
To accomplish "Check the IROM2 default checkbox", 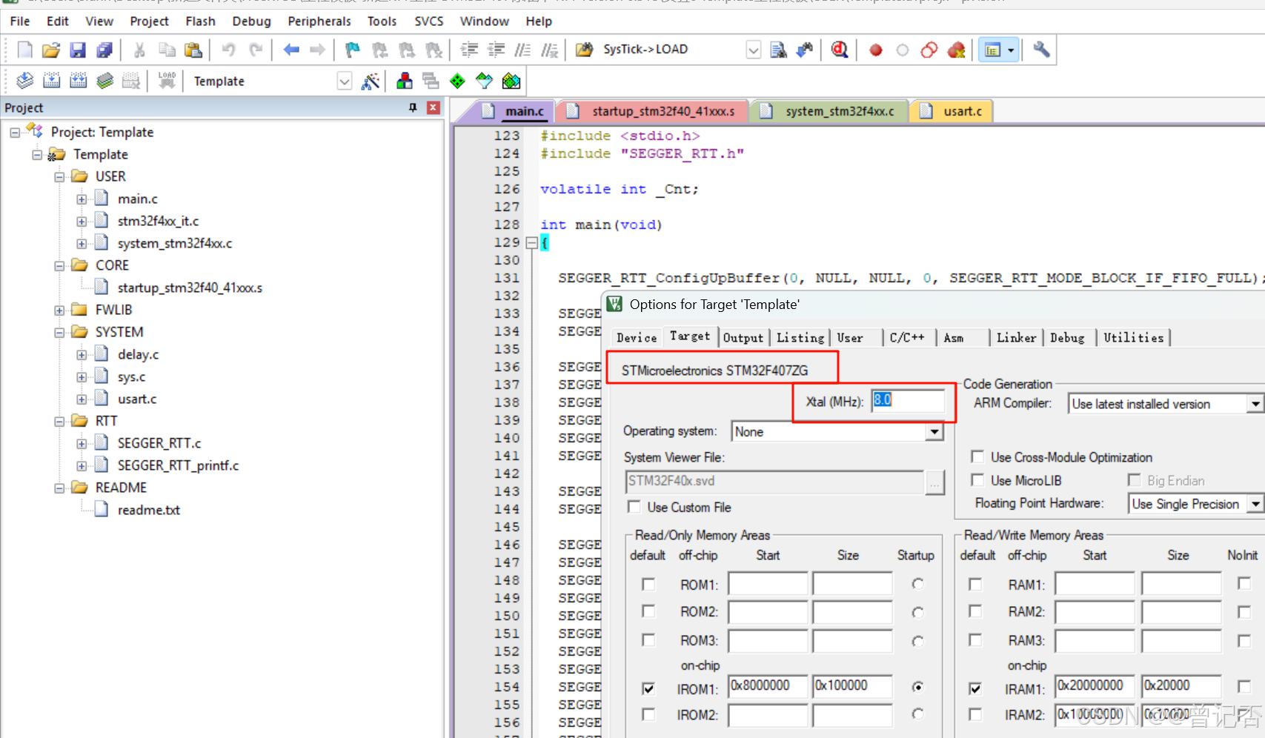I will click(648, 714).
